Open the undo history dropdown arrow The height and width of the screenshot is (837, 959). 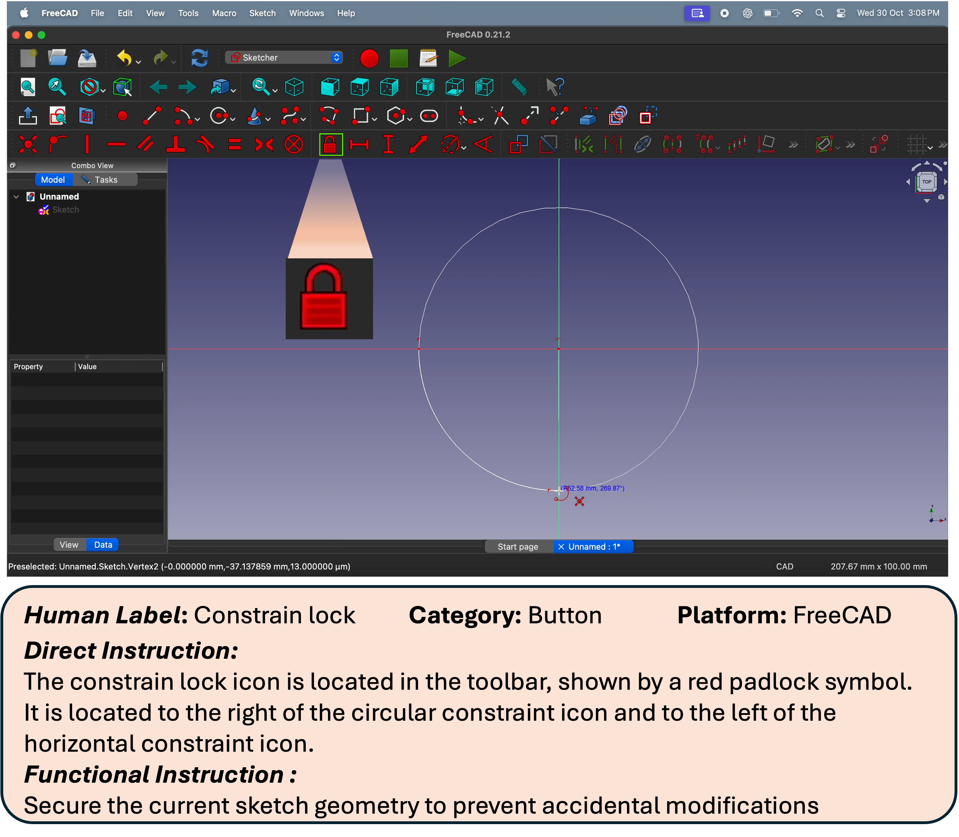[138, 62]
